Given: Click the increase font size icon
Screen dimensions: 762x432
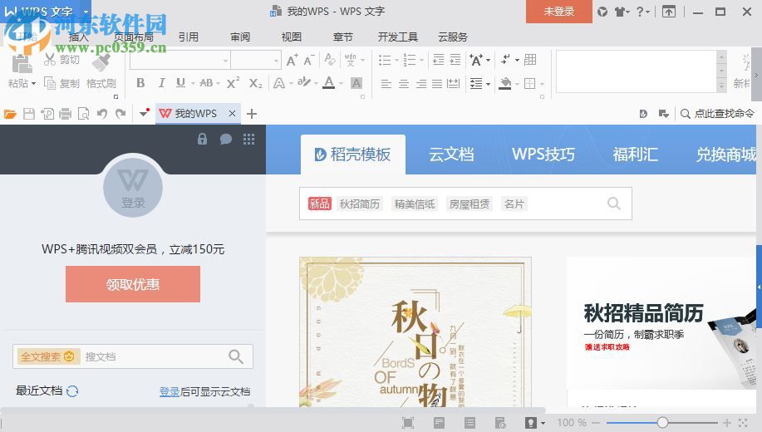Looking at the screenshot, I should click(292, 61).
